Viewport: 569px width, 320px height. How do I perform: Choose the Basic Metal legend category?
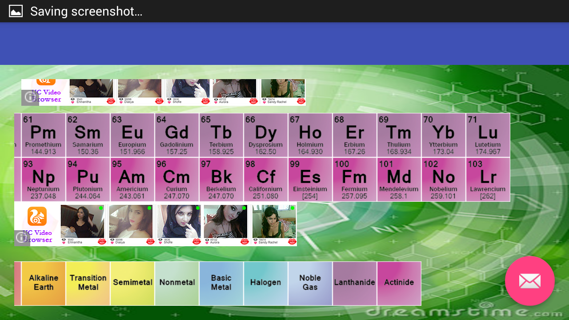pos(221,284)
